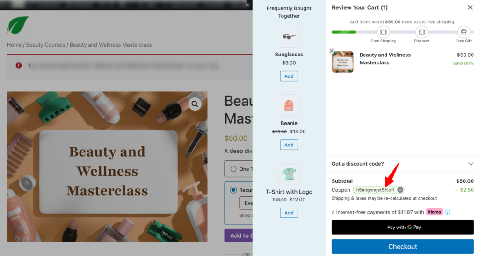Remove Beauty and Wellness Masterclass from cart

coord(332,51)
